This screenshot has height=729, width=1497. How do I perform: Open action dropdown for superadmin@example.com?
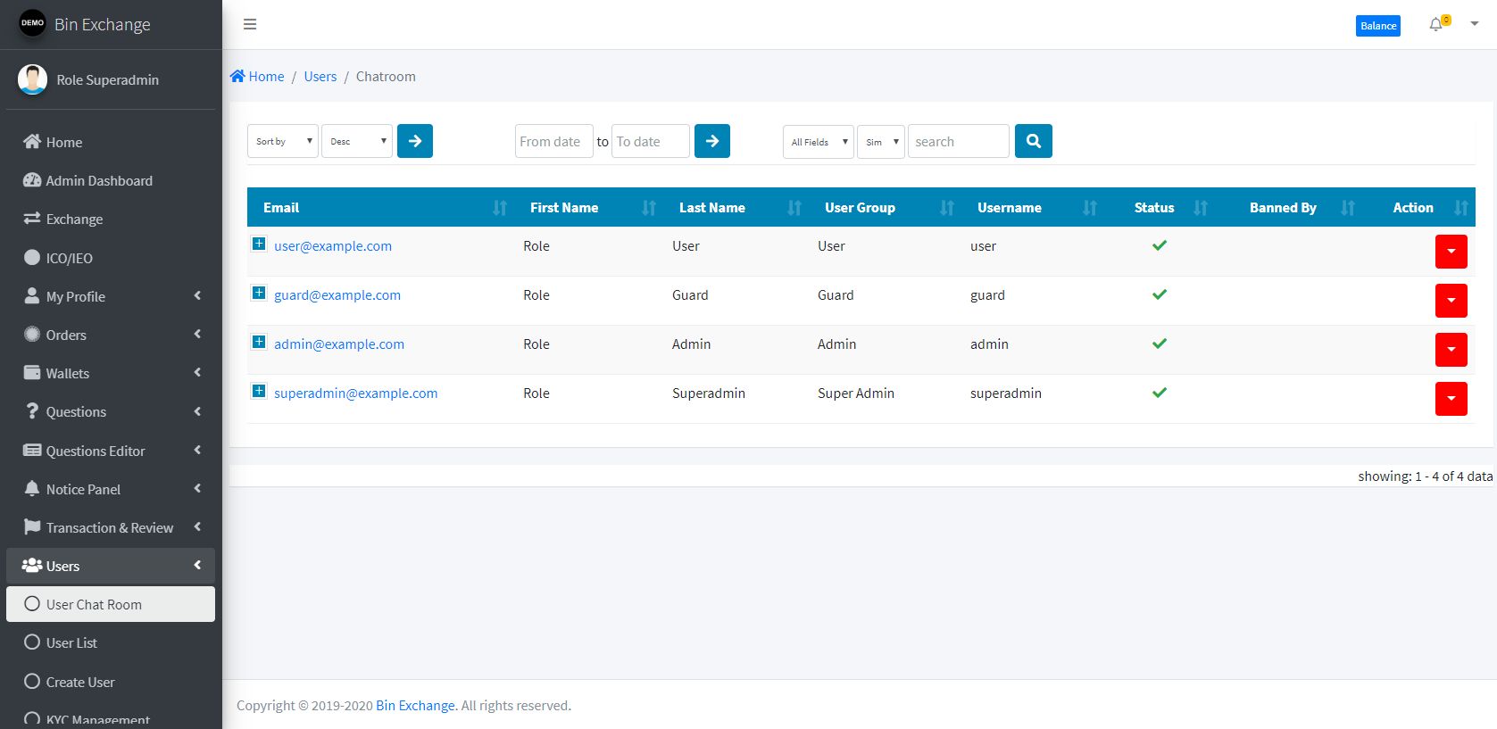click(x=1451, y=399)
